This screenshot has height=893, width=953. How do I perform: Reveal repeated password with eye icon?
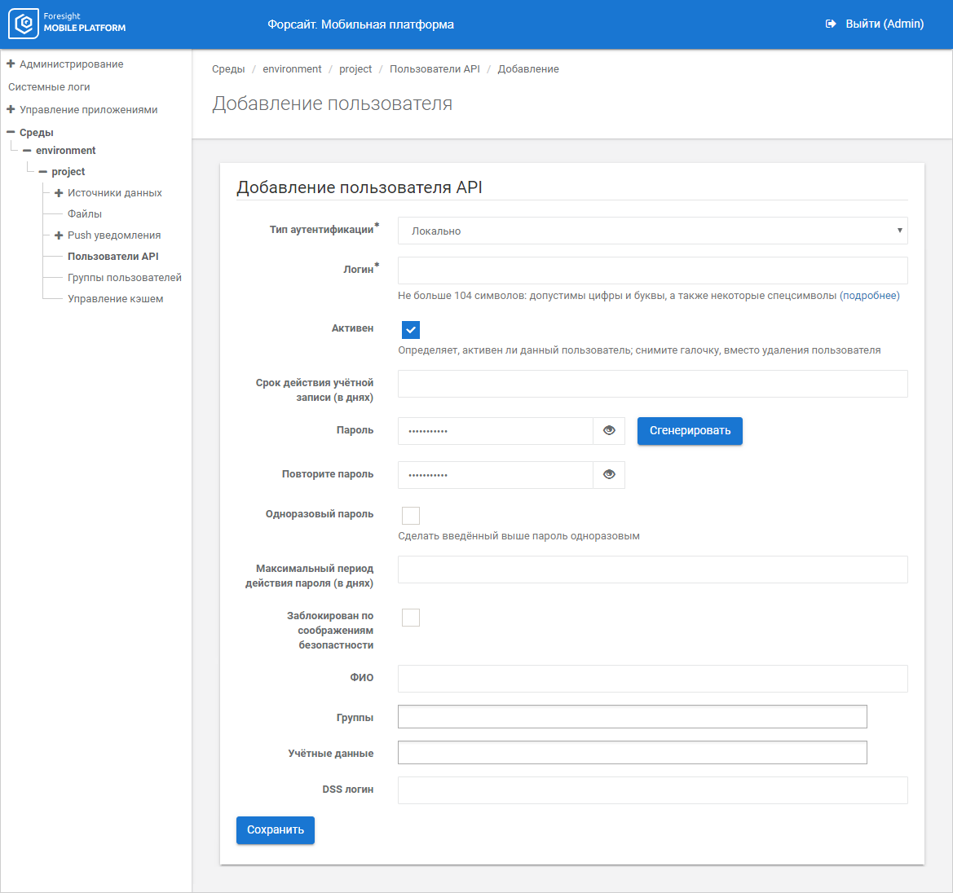pyautogui.click(x=609, y=475)
